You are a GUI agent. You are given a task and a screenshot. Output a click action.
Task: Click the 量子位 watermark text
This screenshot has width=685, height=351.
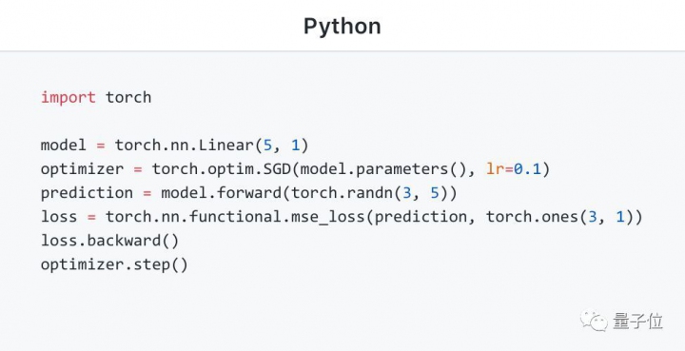638,321
